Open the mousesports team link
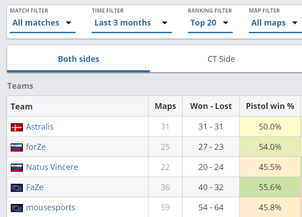This screenshot has width=302, height=217. (x=51, y=208)
